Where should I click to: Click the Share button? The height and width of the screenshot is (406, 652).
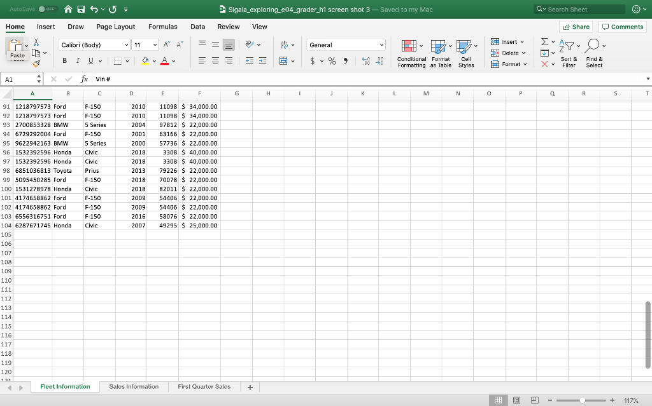575,27
